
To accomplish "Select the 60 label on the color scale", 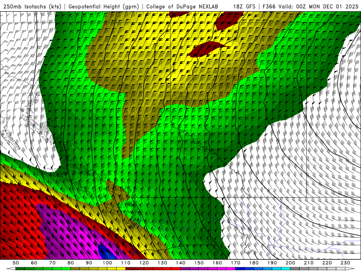I will click(34, 263).
